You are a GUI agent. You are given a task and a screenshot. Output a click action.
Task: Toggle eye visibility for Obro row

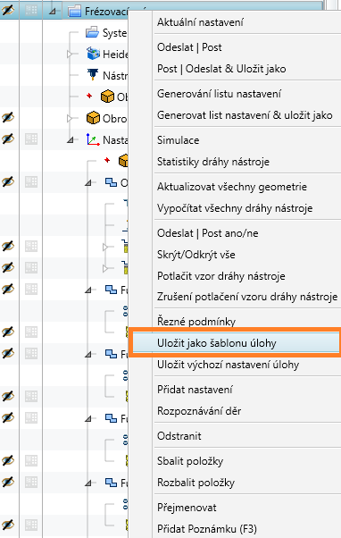(8, 118)
